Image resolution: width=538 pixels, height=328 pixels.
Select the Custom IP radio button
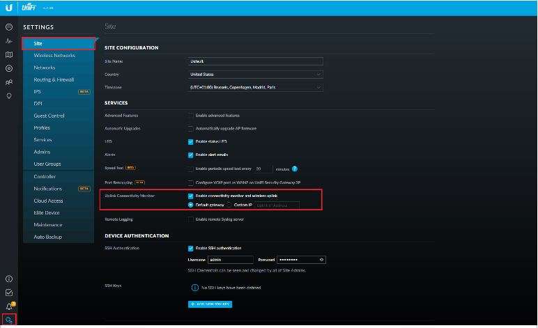pyautogui.click(x=229, y=205)
